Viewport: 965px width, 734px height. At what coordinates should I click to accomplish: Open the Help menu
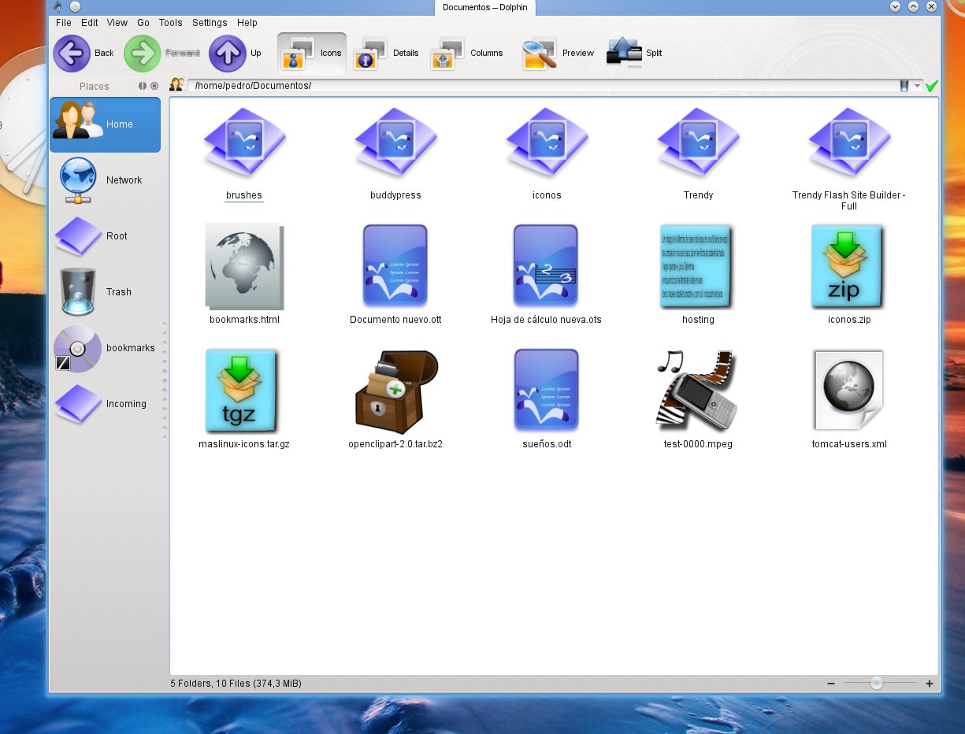coord(247,23)
